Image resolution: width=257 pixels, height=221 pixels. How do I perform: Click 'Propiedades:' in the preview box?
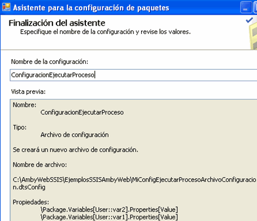coord(31,202)
